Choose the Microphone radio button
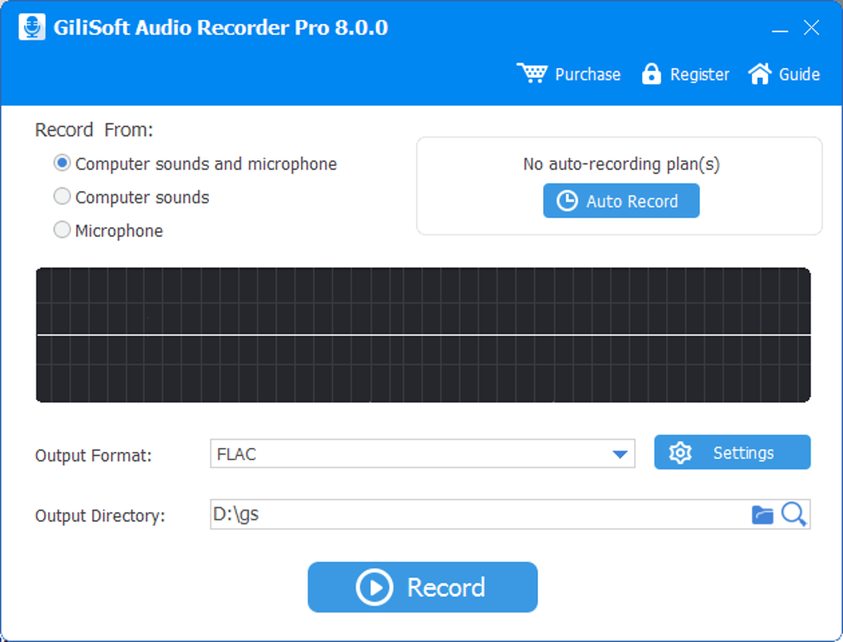 tap(62, 231)
